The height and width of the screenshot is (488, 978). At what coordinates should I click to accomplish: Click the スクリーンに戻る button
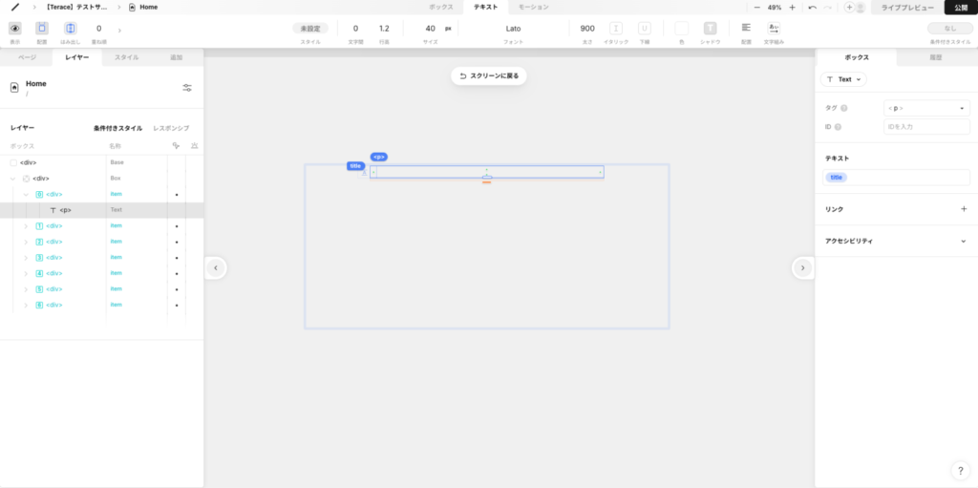coord(489,75)
